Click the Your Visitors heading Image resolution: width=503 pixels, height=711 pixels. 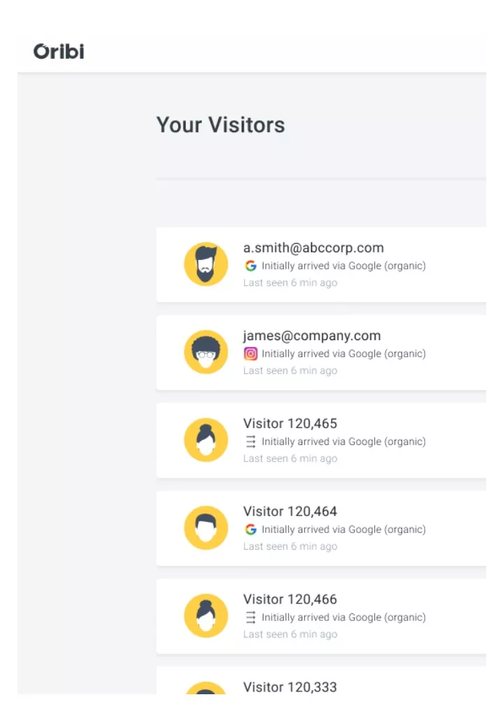click(x=221, y=125)
